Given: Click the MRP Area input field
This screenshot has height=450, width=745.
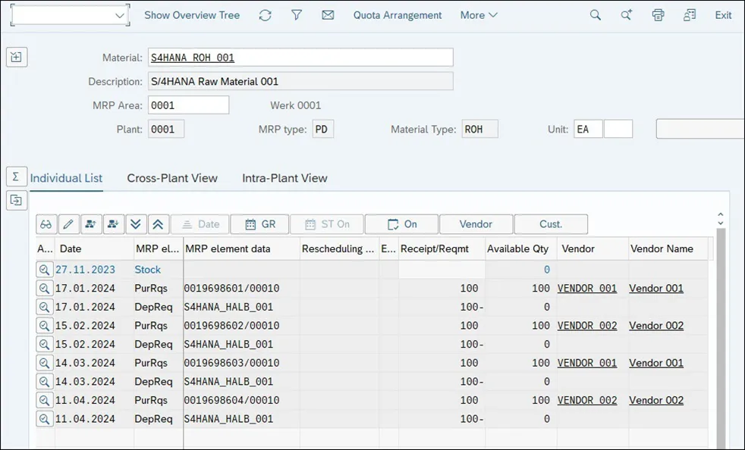Looking at the screenshot, I should [x=188, y=105].
